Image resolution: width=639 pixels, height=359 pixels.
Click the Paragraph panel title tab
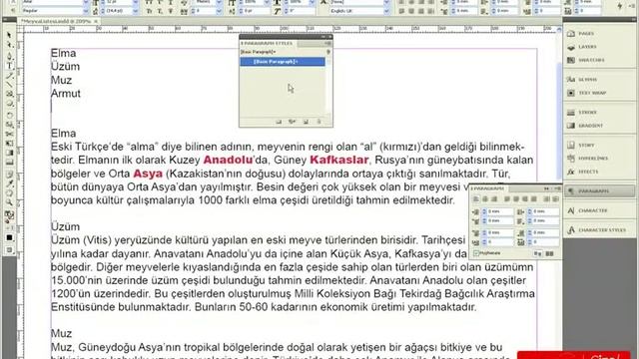click(x=487, y=188)
